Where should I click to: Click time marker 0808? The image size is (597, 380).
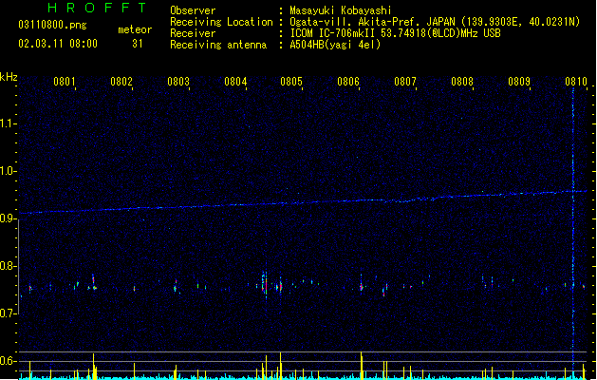462,81
